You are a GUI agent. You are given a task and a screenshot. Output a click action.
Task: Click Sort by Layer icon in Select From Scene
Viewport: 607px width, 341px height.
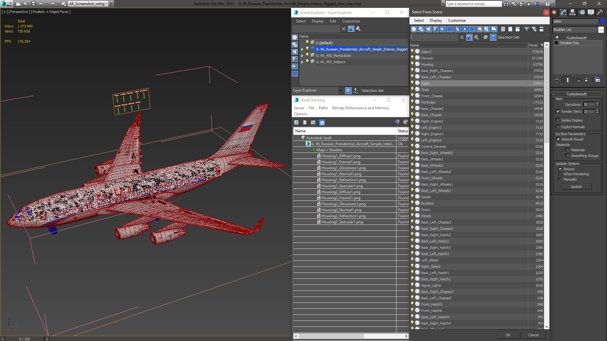point(486,37)
